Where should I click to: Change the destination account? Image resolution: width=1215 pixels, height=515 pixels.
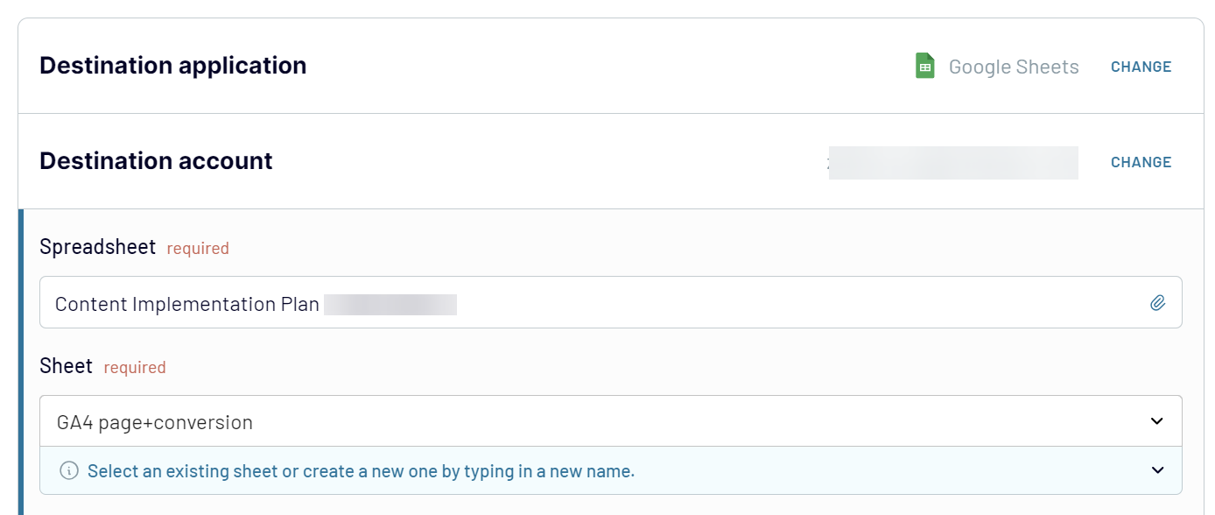point(1141,162)
